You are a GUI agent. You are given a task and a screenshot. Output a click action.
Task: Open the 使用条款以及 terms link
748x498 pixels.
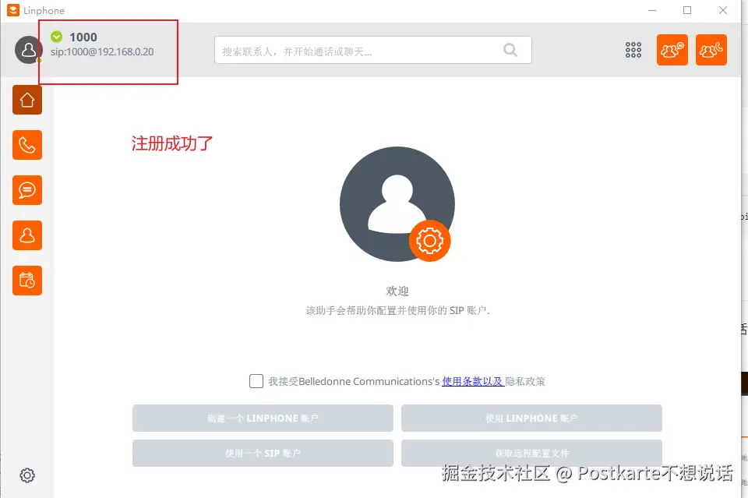click(473, 381)
